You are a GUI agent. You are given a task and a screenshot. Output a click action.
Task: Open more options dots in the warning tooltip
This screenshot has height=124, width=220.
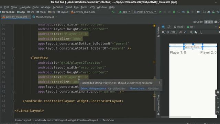[159, 83]
